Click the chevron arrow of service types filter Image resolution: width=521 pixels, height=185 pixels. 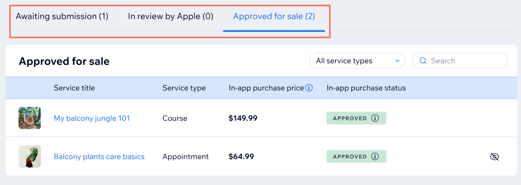pyautogui.click(x=397, y=61)
